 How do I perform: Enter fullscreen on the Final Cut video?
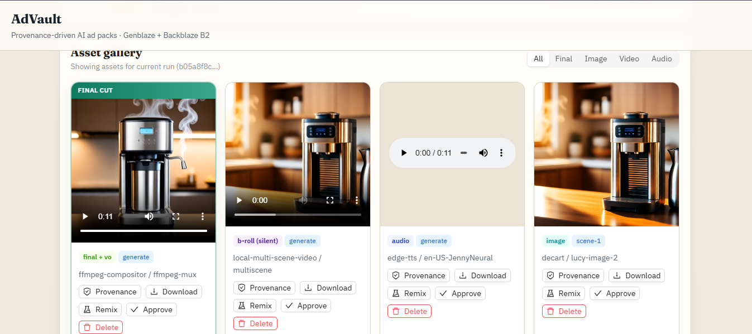176,216
